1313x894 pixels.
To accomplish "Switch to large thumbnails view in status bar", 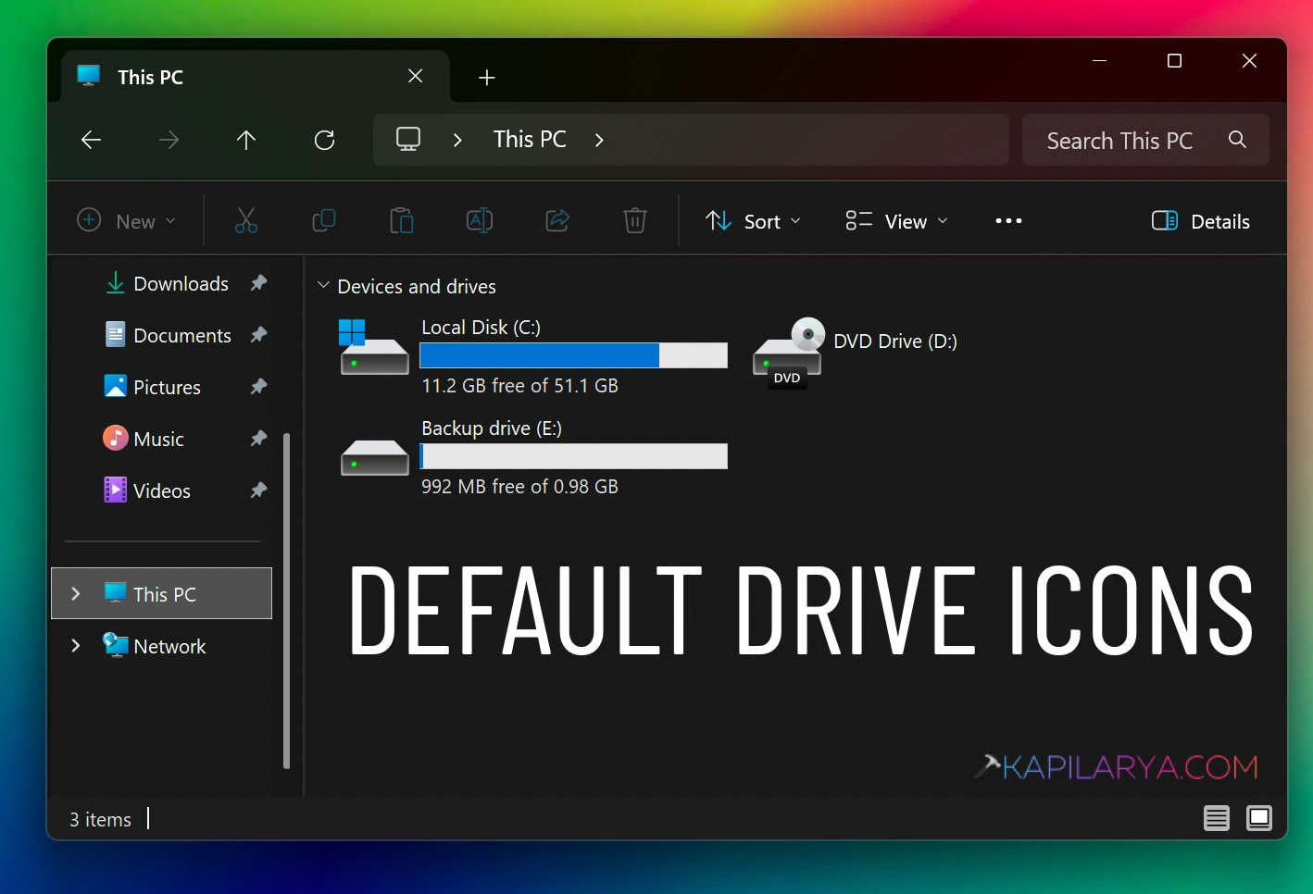I will [1259, 818].
